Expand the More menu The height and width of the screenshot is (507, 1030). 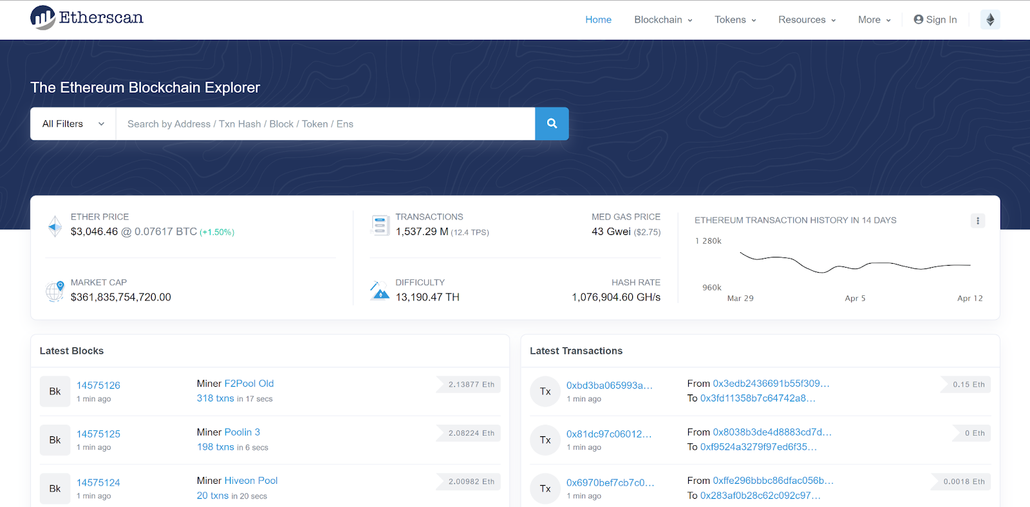click(x=874, y=20)
